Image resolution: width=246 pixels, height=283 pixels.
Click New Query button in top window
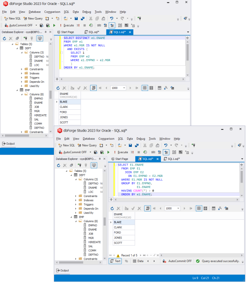(x=33, y=18)
